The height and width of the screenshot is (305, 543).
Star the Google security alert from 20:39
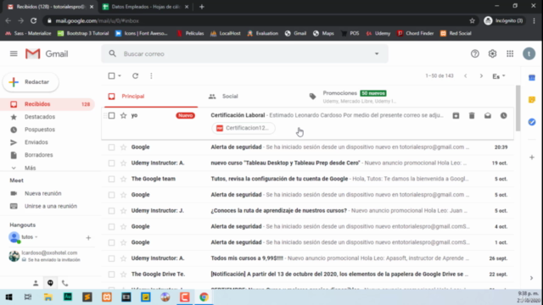click(123, 147)
